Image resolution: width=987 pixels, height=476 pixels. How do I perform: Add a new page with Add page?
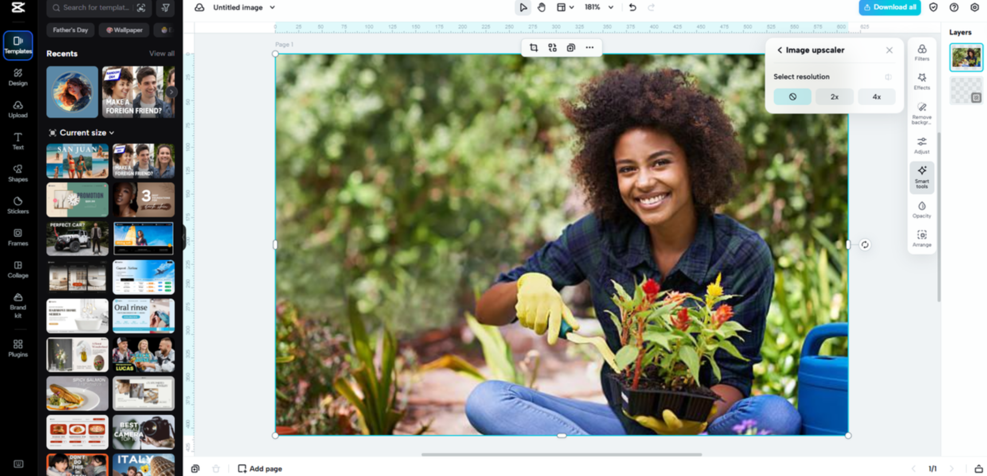pyautogui.click(x=259, y=468)
